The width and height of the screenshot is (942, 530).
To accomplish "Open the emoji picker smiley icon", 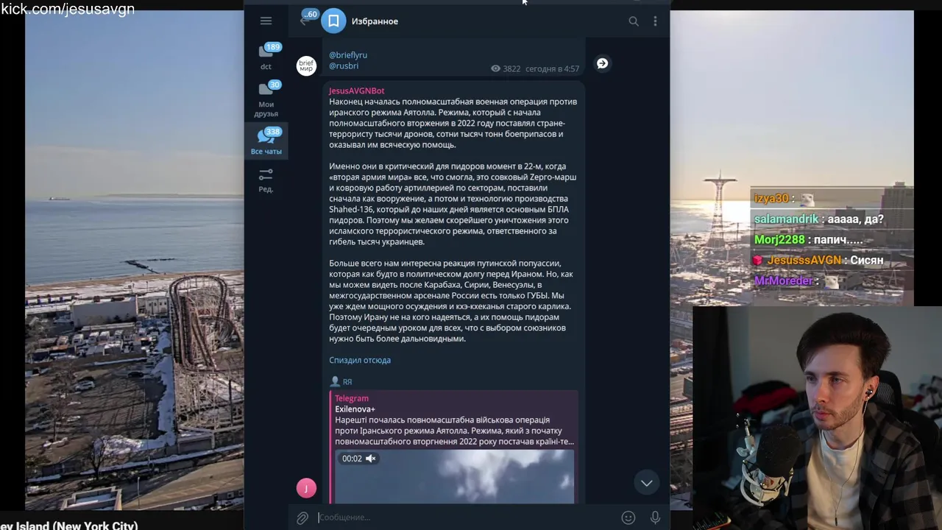I will pyautogui.click(x=628, y=517).
